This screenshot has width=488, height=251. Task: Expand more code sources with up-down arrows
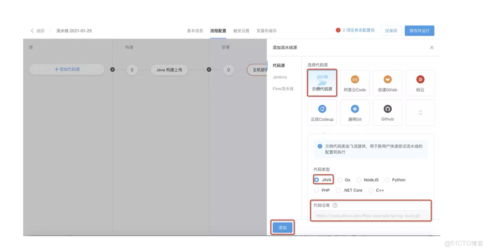point(420,113)
